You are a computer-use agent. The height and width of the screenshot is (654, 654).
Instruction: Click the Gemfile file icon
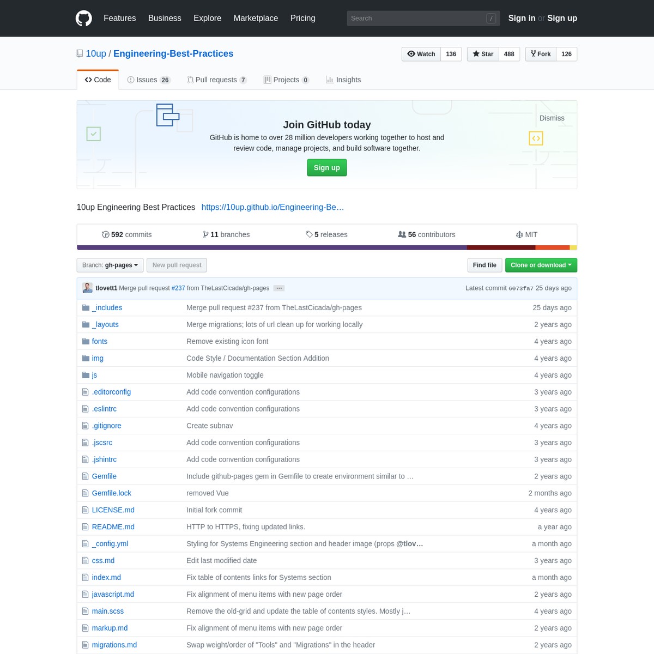pyautogui.click(x=85, y=476)
